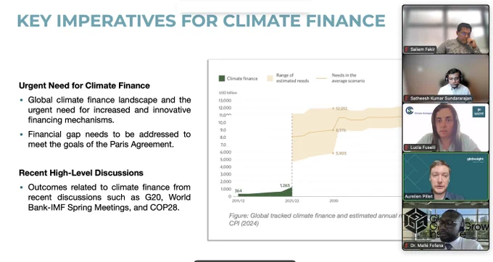Click the bullet about Financial gap and Paris Agreement
Image resolution: width=493 pixels, height=262 pixels.
[109, 139]
